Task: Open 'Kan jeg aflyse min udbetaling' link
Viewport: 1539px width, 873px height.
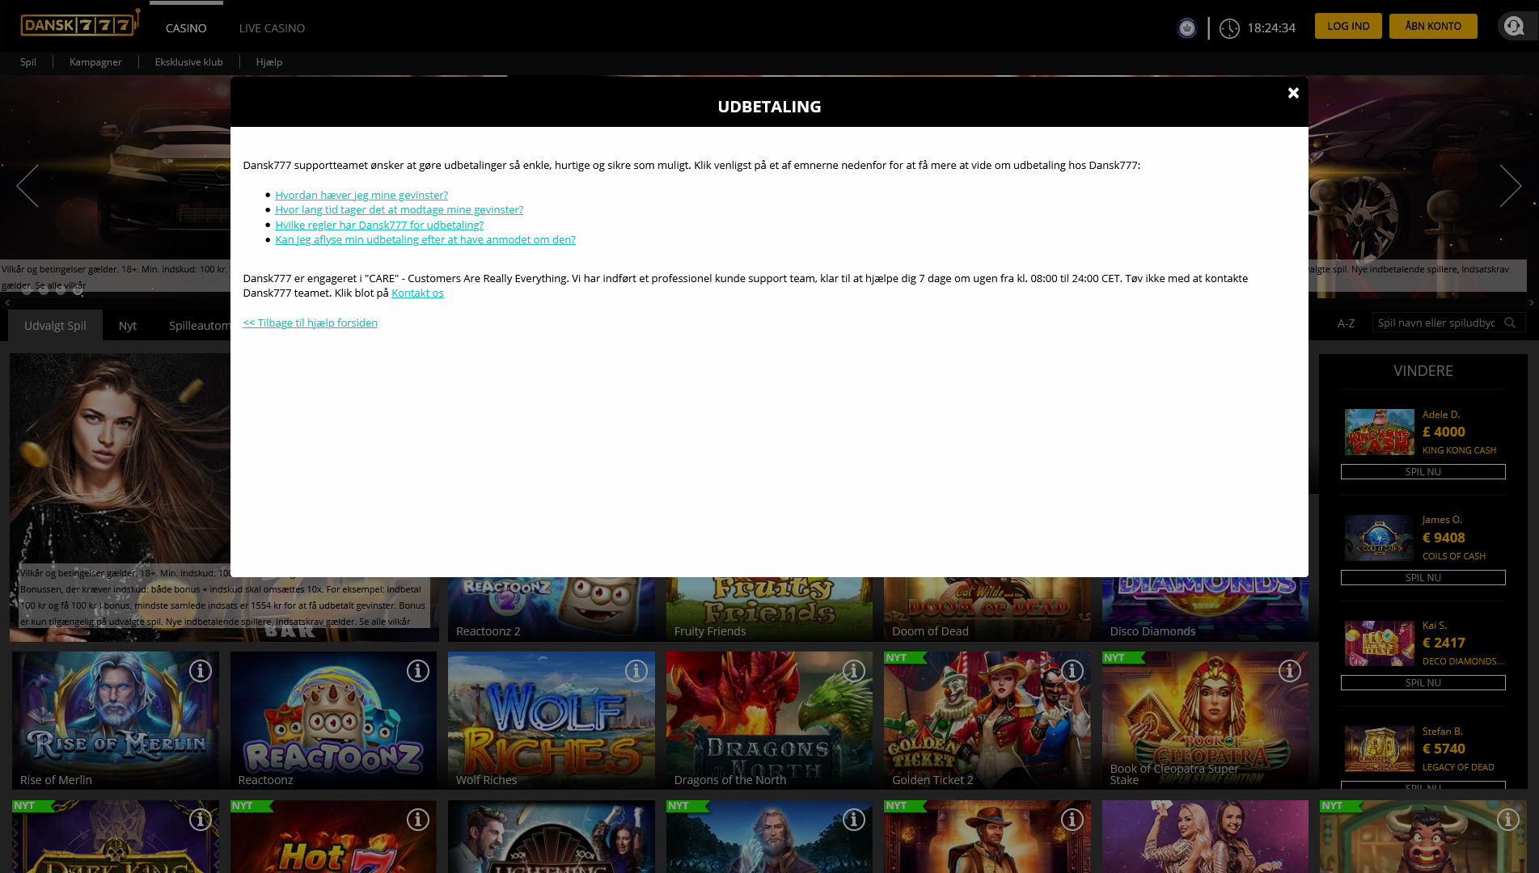Action: tap(425, 239)
